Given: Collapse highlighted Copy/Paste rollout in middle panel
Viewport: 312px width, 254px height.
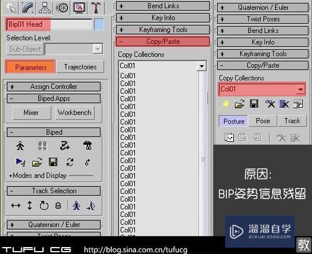Looking at the screenshot, I should 163,42.
